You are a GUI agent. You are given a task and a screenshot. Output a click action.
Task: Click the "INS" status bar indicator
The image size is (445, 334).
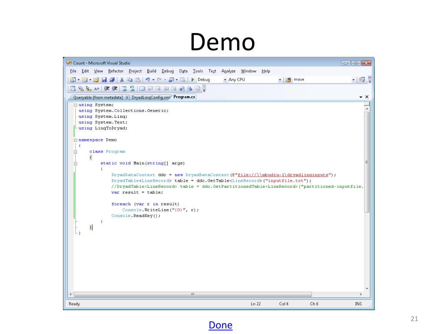pos(359,304)
